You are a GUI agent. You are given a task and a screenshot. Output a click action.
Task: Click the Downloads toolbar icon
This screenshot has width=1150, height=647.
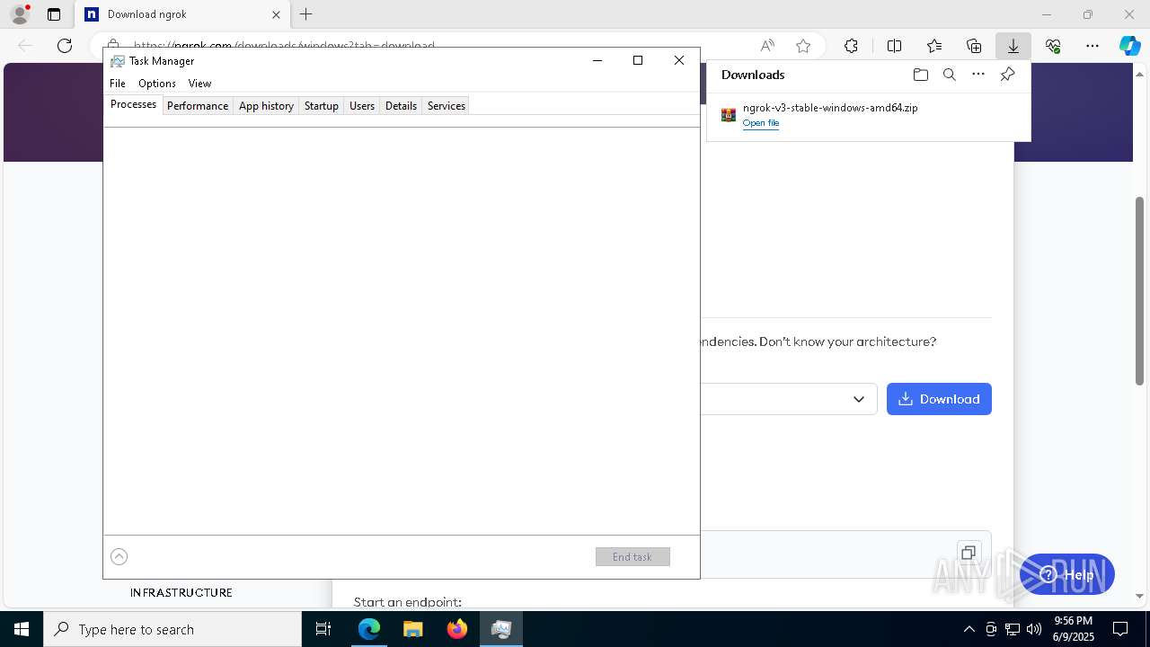(x=1013, y=46)
